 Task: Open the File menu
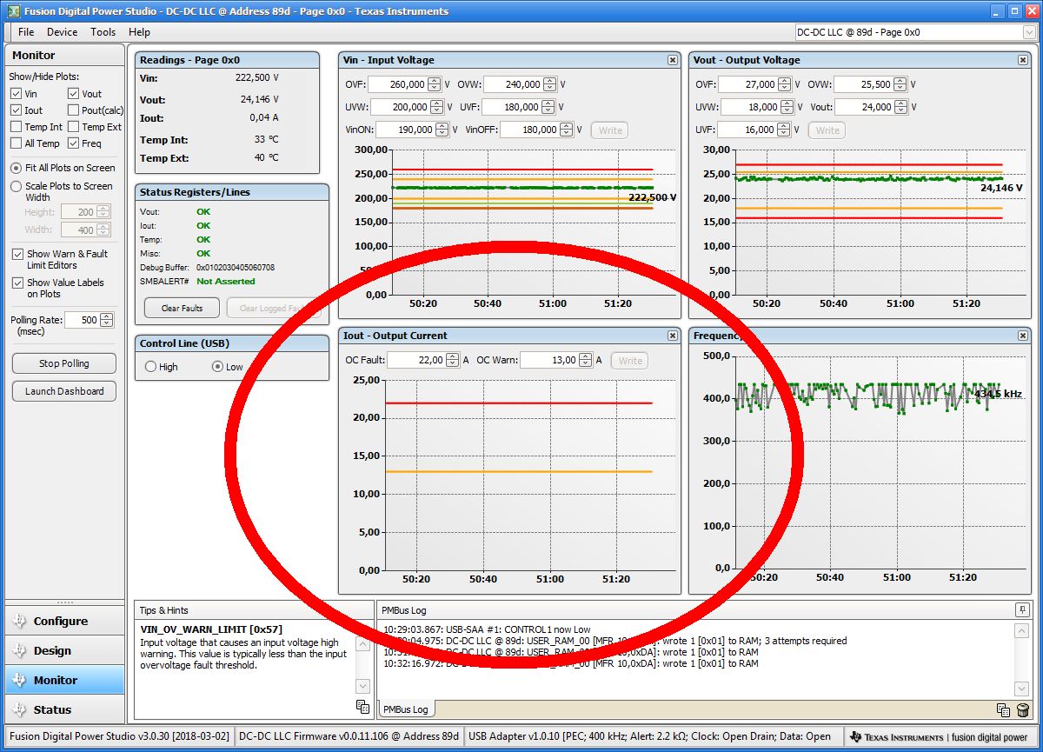click(x=26, y=32)
